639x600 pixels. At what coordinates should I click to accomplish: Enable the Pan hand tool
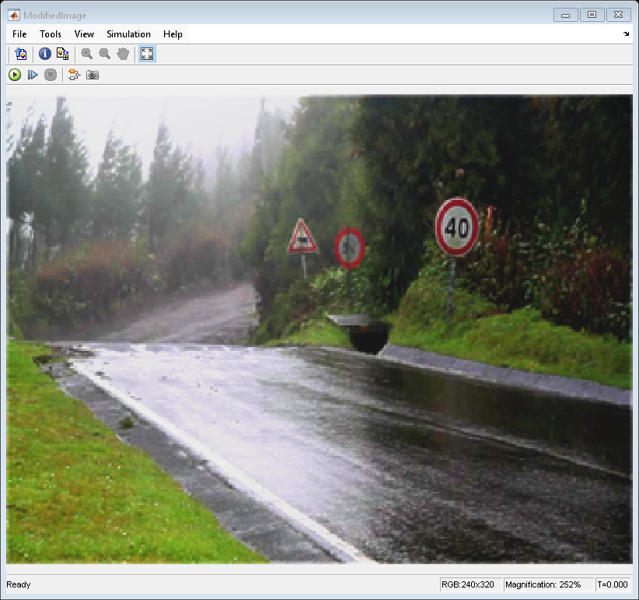coord(123,54)
